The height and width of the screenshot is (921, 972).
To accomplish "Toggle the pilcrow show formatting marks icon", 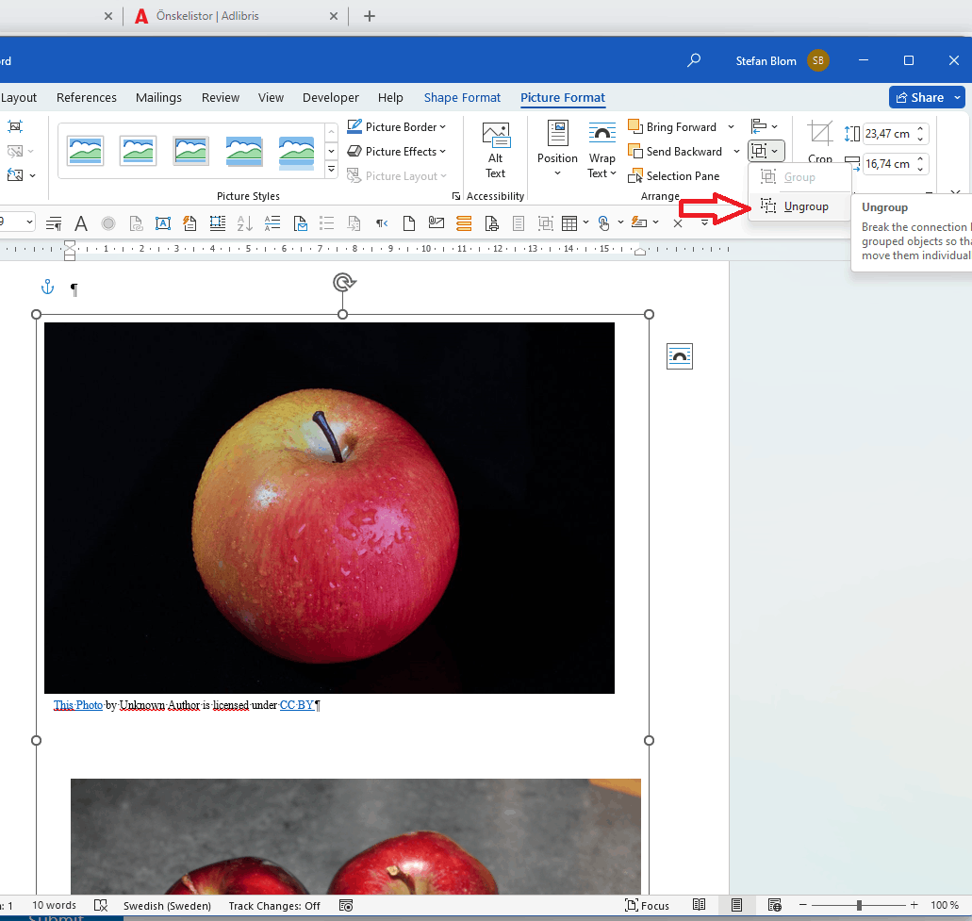I will 382,223.
